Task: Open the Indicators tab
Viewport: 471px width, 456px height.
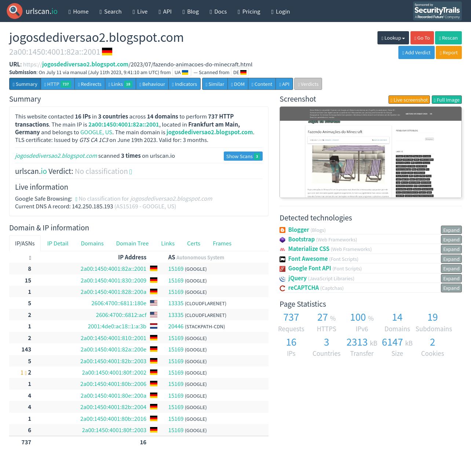Action: (x=185, y=84)
